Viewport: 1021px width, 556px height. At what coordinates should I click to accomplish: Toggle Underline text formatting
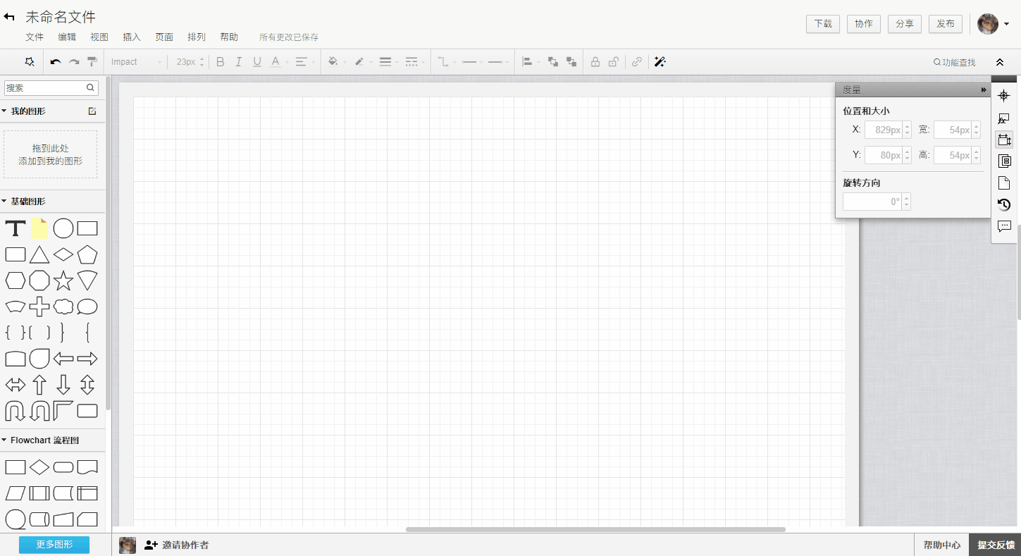coord(257,62)
